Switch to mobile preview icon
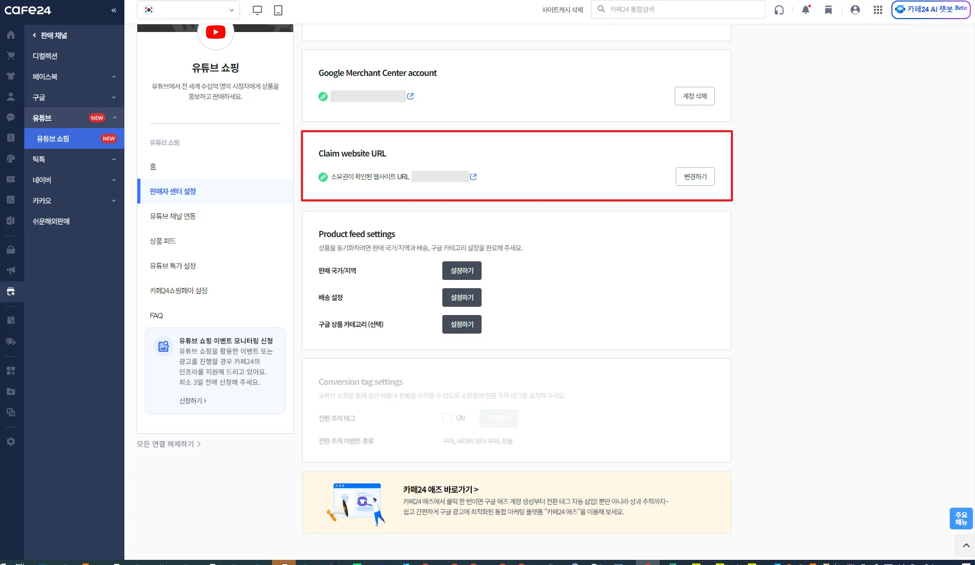This screenshot has width=975, height=565. click(x=278, y=10)
